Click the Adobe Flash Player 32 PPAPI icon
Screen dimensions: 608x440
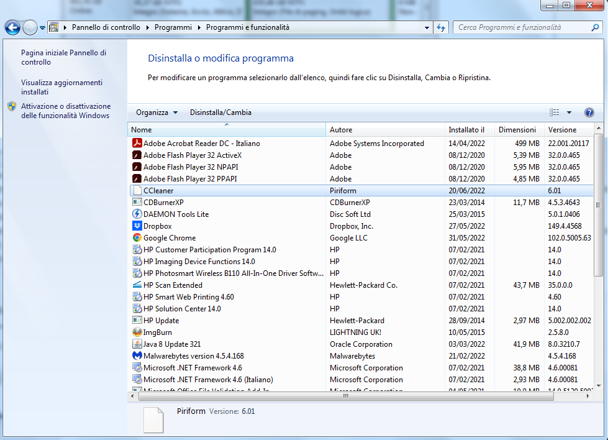click(x=137, y=179)
